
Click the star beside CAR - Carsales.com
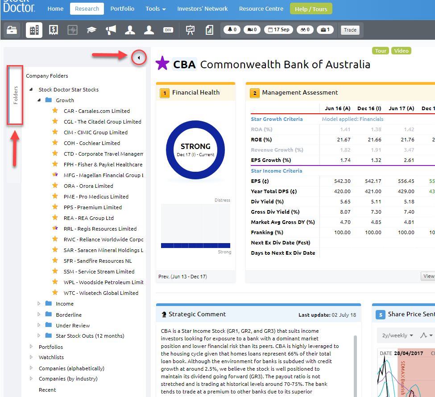click(55, 111)
